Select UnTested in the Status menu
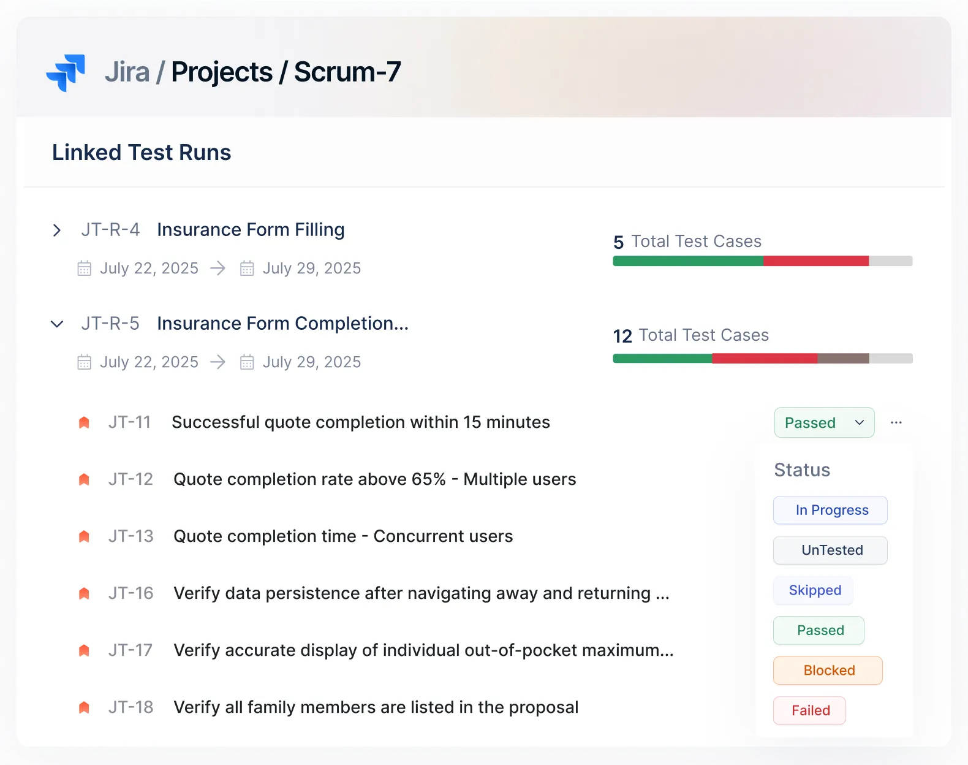This screenshot has height=765, width=968. [x=830, y=550]
